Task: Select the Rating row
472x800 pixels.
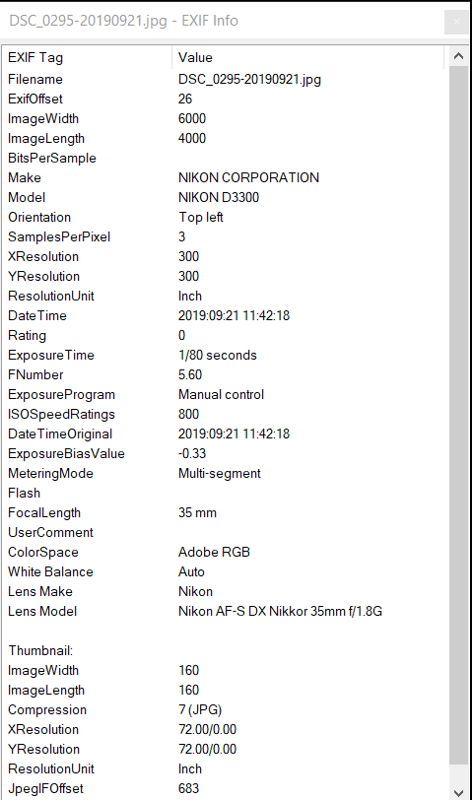Action: [226, 335]
